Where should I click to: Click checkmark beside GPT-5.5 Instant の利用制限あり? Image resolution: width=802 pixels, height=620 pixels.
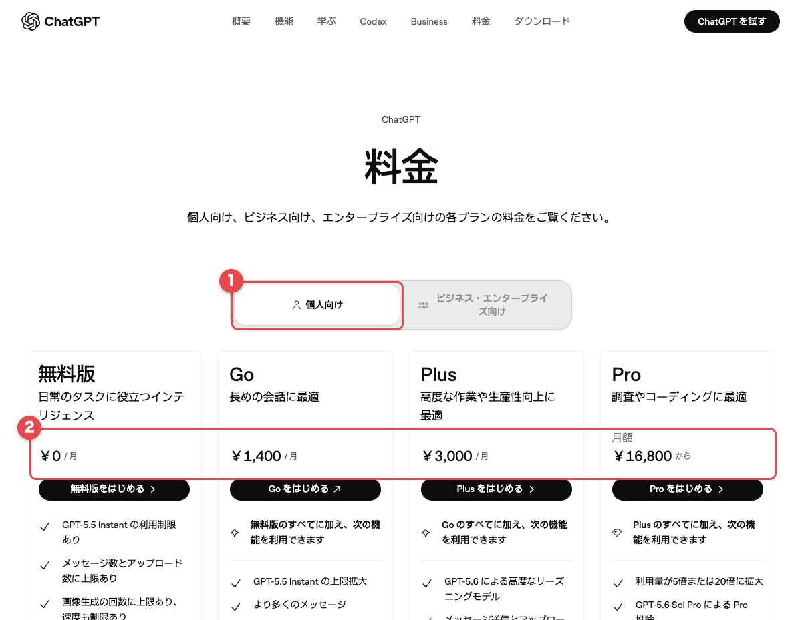point(45,527)
